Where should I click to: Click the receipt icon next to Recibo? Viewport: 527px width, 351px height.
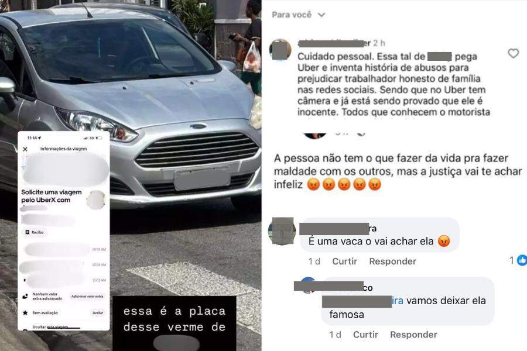pos(28,232)
